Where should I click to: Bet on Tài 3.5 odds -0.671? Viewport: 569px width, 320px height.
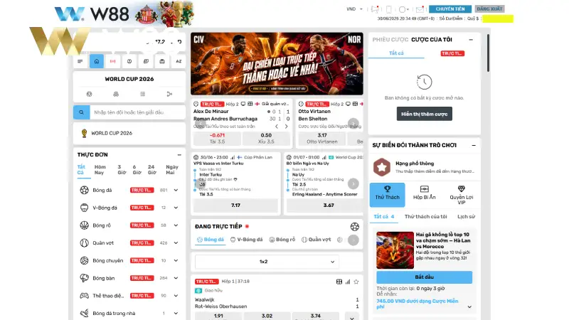click(x=217, y=138)
